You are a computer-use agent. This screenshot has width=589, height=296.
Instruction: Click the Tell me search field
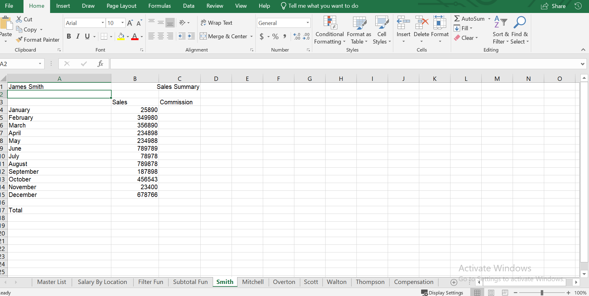tap(323, 6)
